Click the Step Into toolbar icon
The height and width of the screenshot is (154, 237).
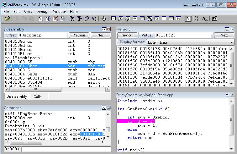pyautogui.click(x=72, y=19)
